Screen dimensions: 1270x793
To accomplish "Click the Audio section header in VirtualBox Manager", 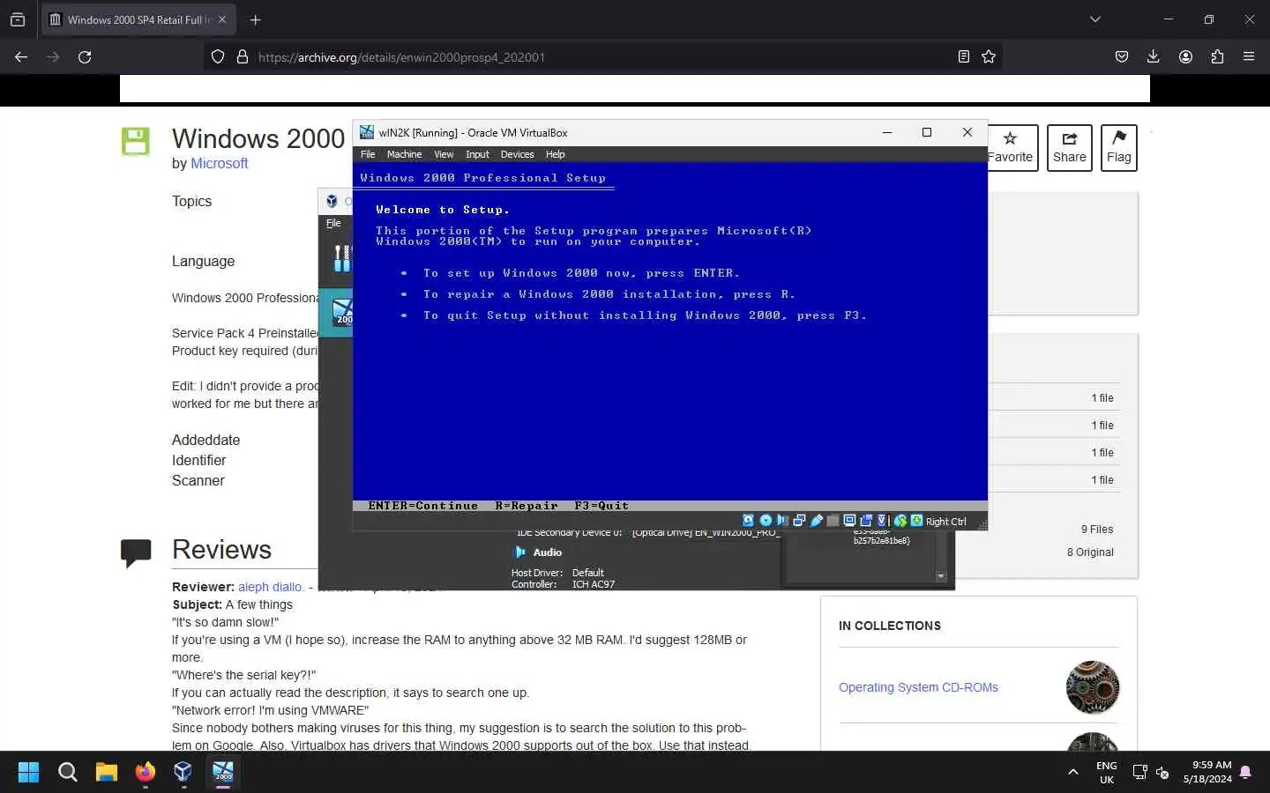I will click(547, 552).
